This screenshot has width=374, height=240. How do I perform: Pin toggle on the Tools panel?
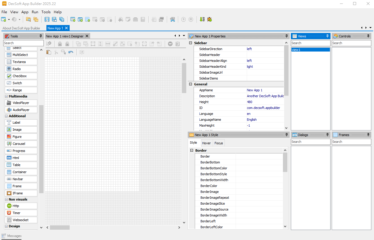click(x=41, y=36)
